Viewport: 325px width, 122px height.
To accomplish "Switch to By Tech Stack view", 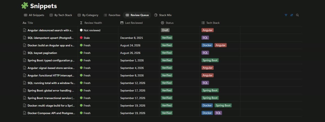I will (x=61, y=15).
